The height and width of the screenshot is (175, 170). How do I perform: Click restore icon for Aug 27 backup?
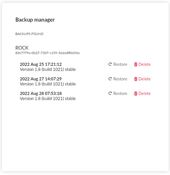pos(110,79)
